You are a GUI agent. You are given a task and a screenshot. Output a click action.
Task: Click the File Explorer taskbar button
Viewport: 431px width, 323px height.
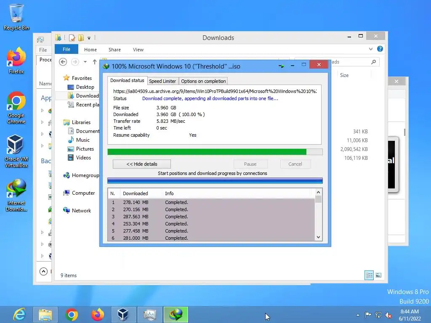coord(45,315)
